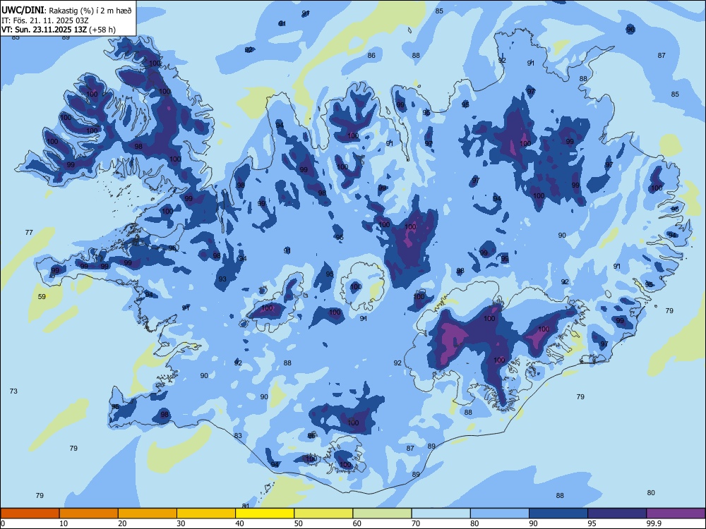This screenshot has height=529, width=706.
Task: Click the humidity value "73" on the map
Action: coord(13,391)
